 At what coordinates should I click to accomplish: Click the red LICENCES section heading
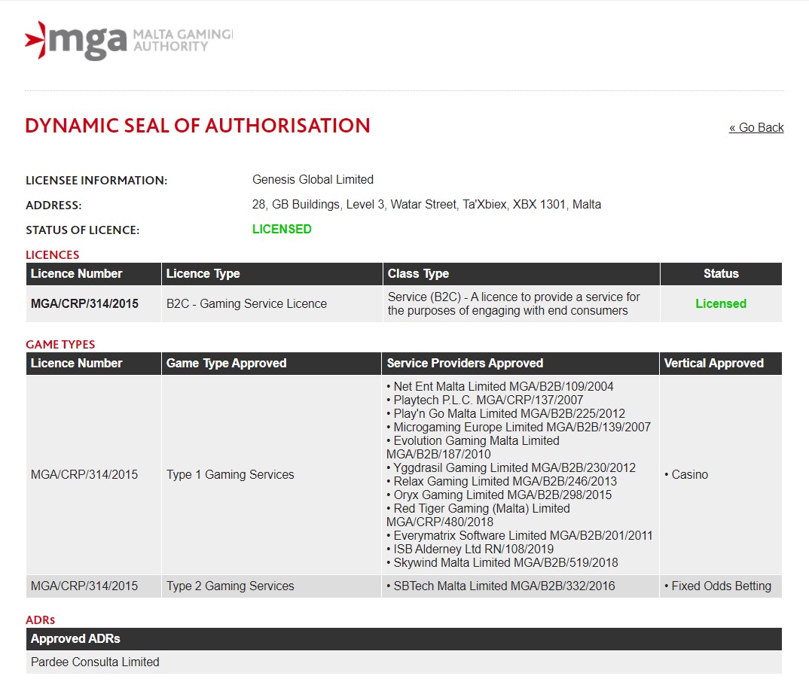click(53, 255)
